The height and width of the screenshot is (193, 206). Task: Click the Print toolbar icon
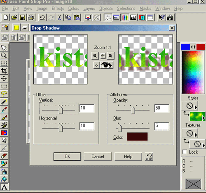tap(31, 17)
